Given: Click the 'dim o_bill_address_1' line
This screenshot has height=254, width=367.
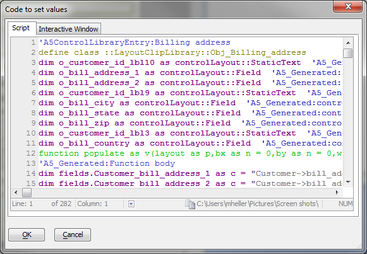Looking at the screenshot, I should (190, 72).
